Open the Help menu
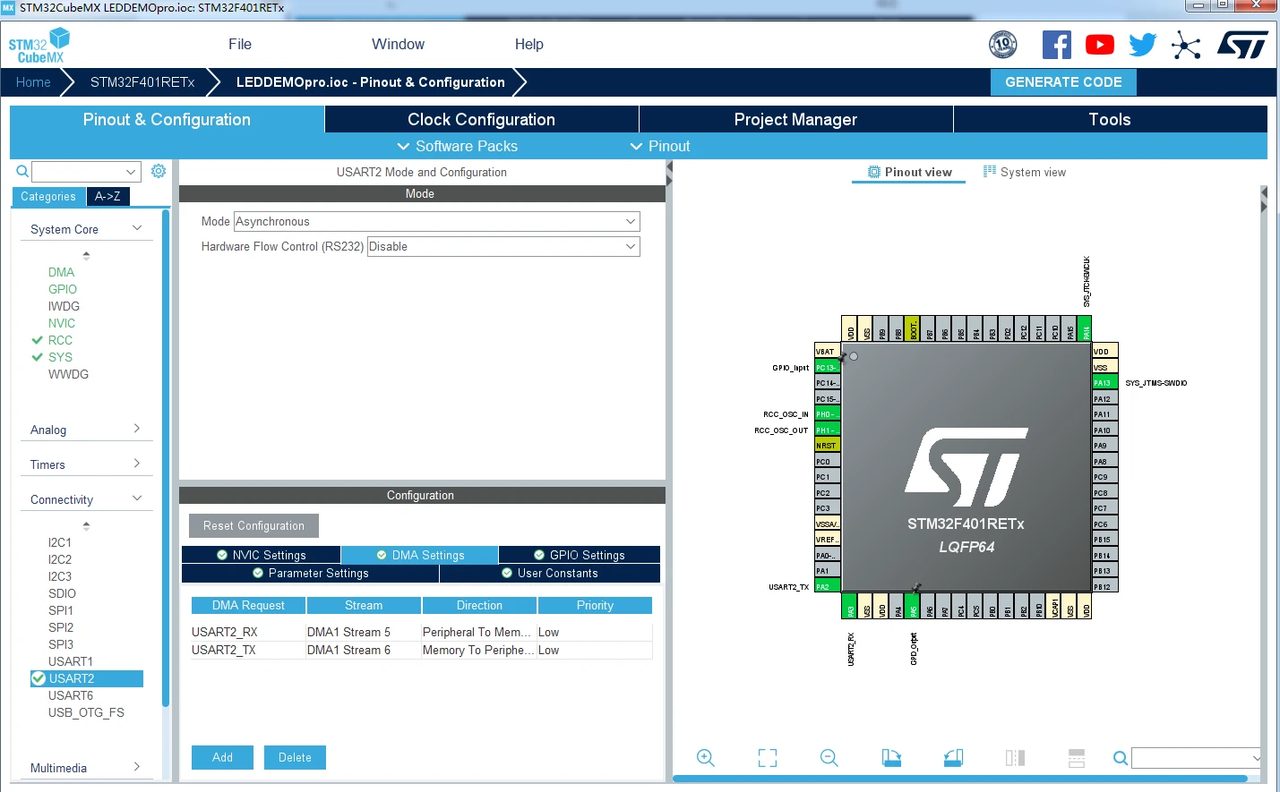The height and width of the screenshot is (792, 1280). [x=528, y=44]
